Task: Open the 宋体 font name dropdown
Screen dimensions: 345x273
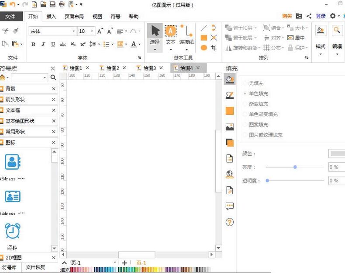Action: point(73,31)
